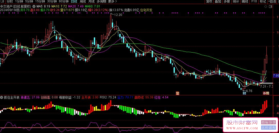The image size is (279, 133).
Task: Click the 7.66 price label on axis
Action: point(276,75)
